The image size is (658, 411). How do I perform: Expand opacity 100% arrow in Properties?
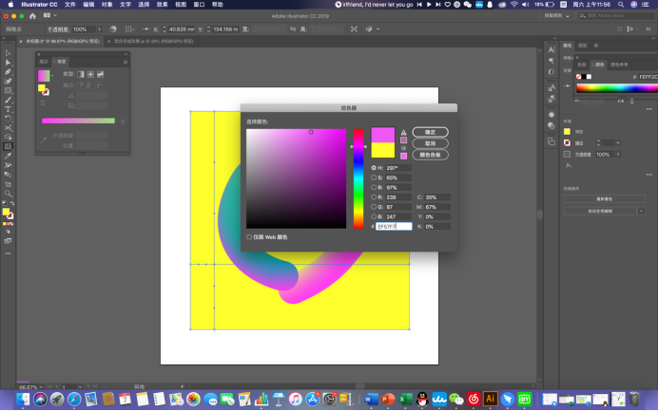[x=618, y=154]
